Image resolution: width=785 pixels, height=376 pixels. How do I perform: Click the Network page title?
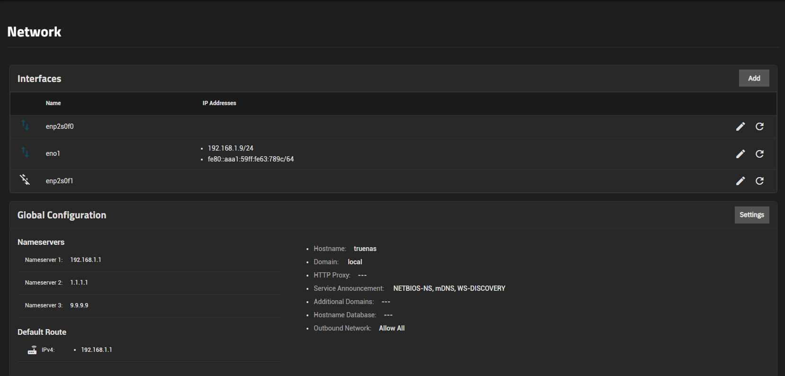34,32
